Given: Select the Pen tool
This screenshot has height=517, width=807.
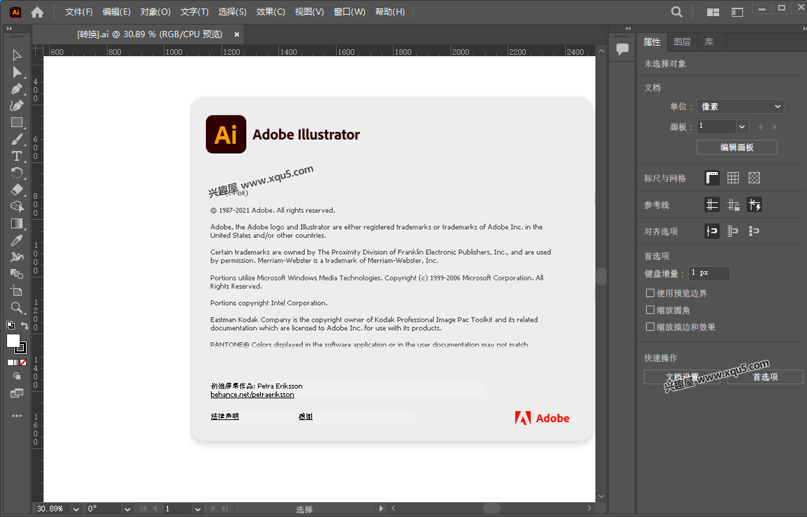Looking at the screenshot, I should pyautogui.click(x=17, y=89).
